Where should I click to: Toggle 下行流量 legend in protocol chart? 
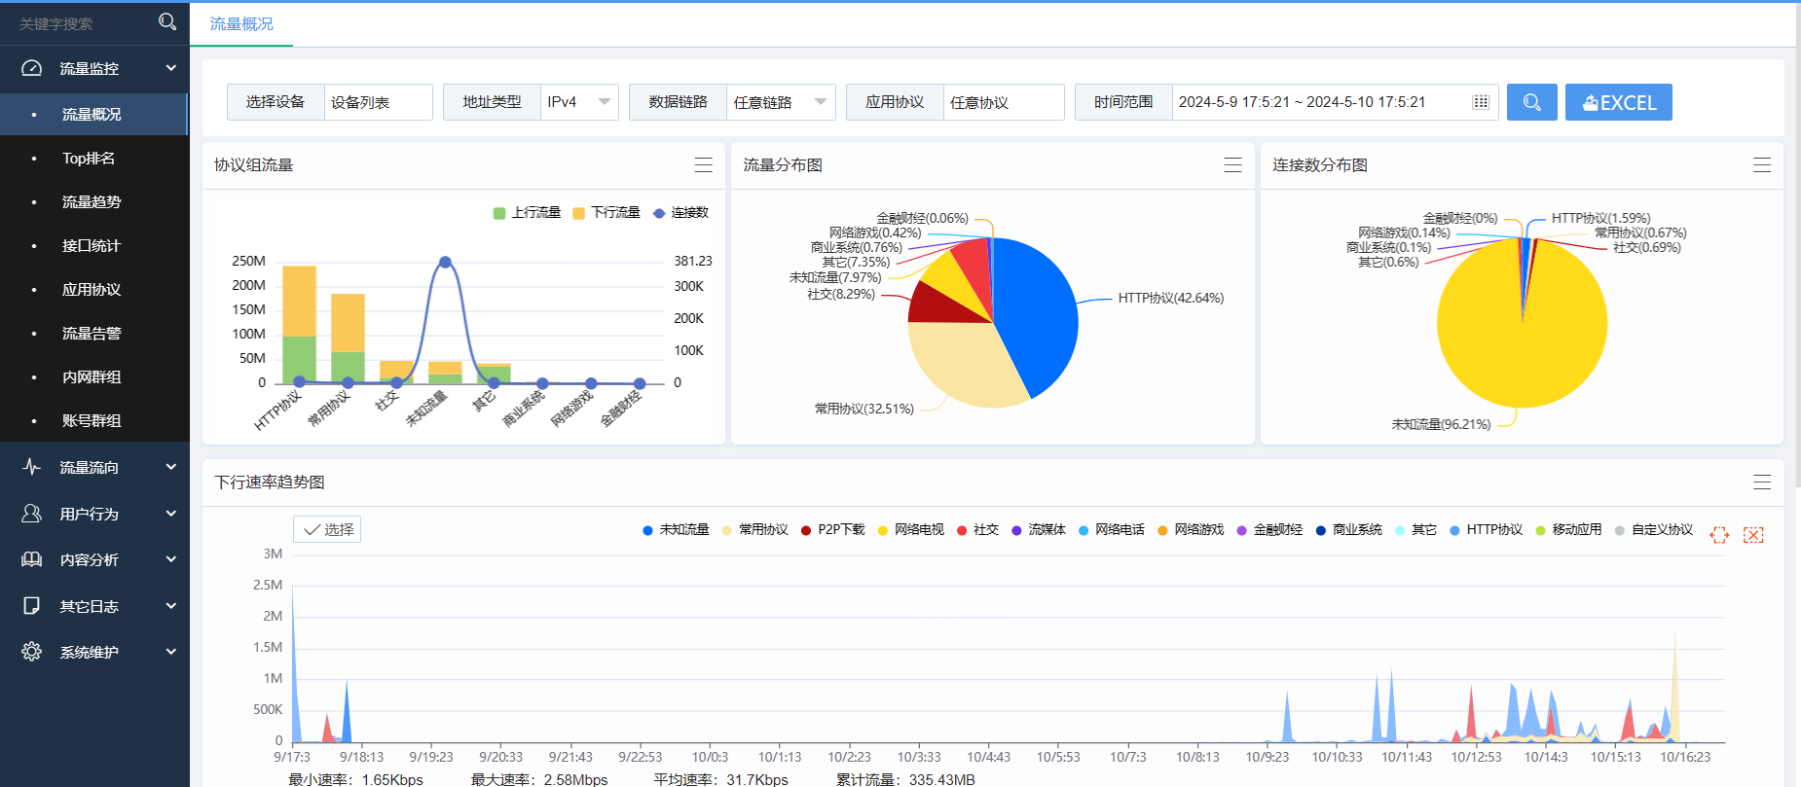coord(606,212)
